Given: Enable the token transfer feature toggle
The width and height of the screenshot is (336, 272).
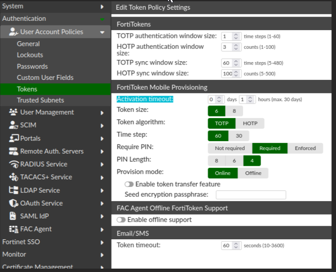Looking at the screenshot, I should pos(129,184).
